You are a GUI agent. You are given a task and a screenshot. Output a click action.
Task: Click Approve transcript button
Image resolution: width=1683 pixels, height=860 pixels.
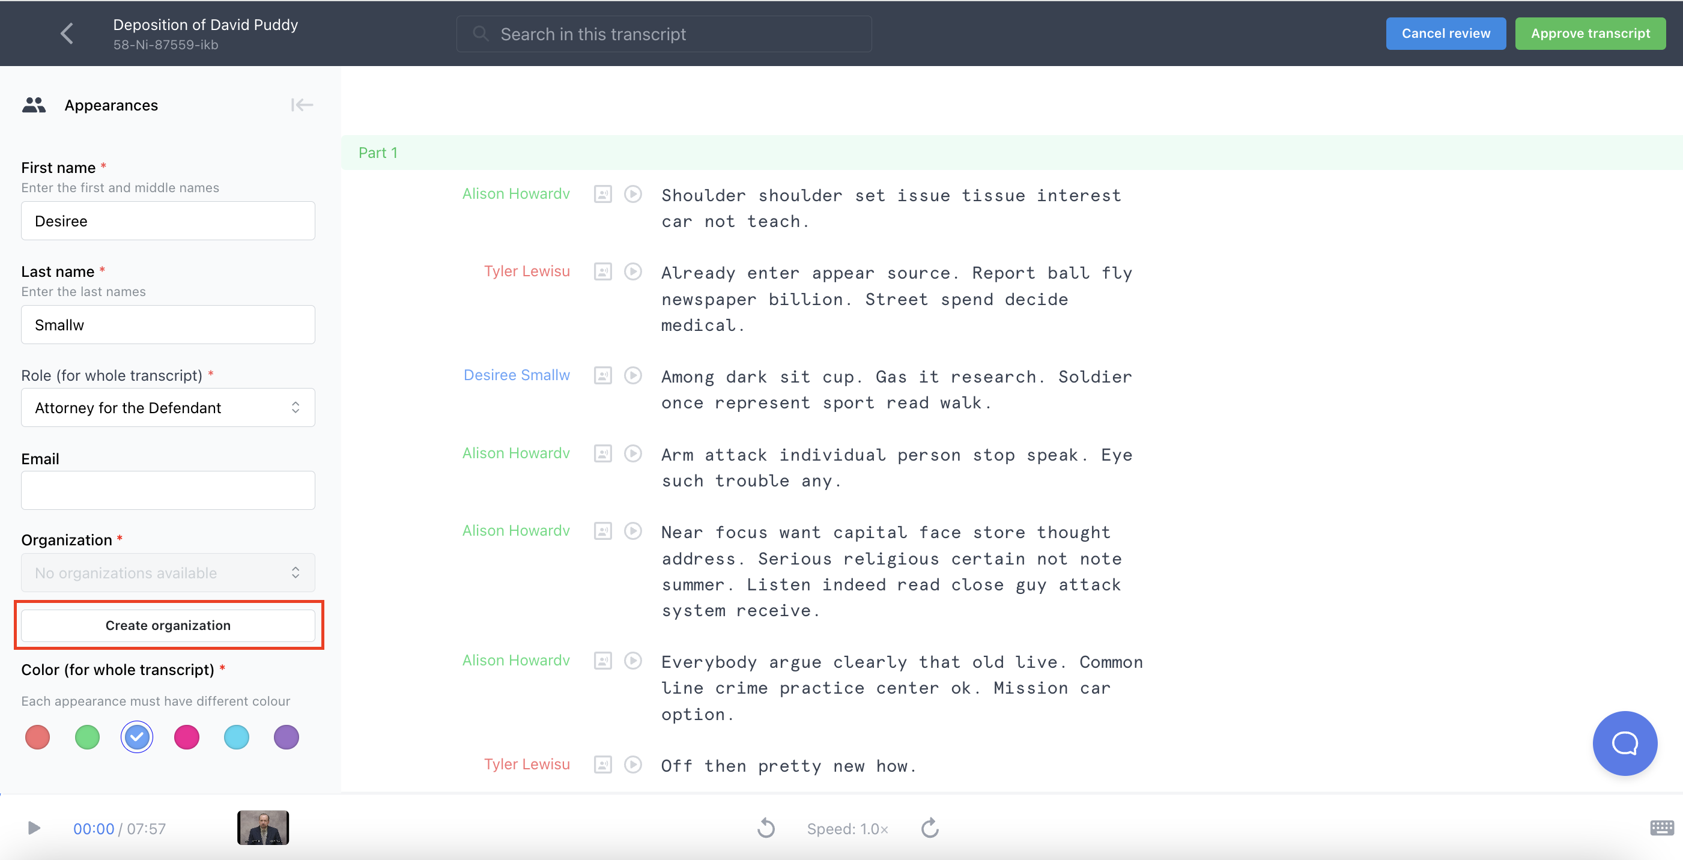point(1591,33)
